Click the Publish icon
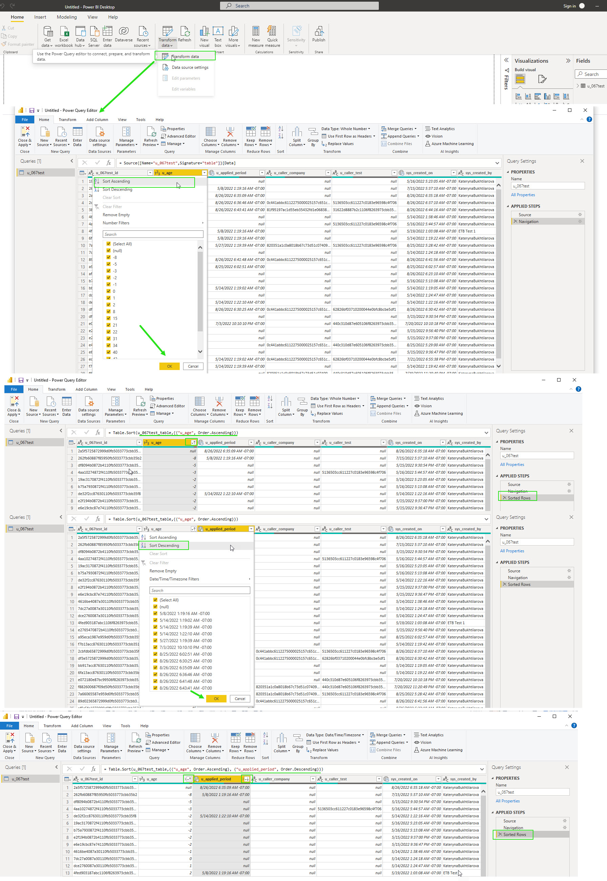 coord(319,34)
